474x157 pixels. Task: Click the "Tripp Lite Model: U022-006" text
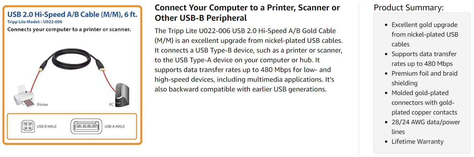pyautogui.click(x=34, y=22)
